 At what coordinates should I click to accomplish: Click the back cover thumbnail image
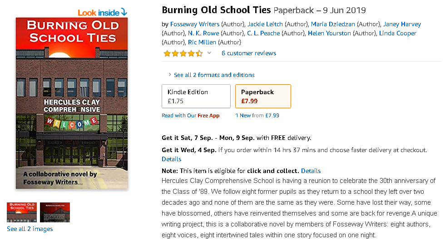pyautogui.click(x=55, y=212)
